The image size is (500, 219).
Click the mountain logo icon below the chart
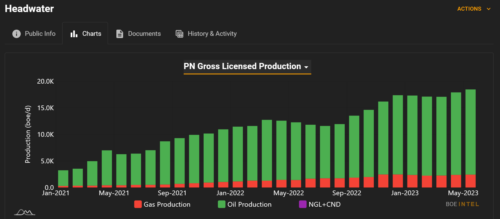click(25, 213)
